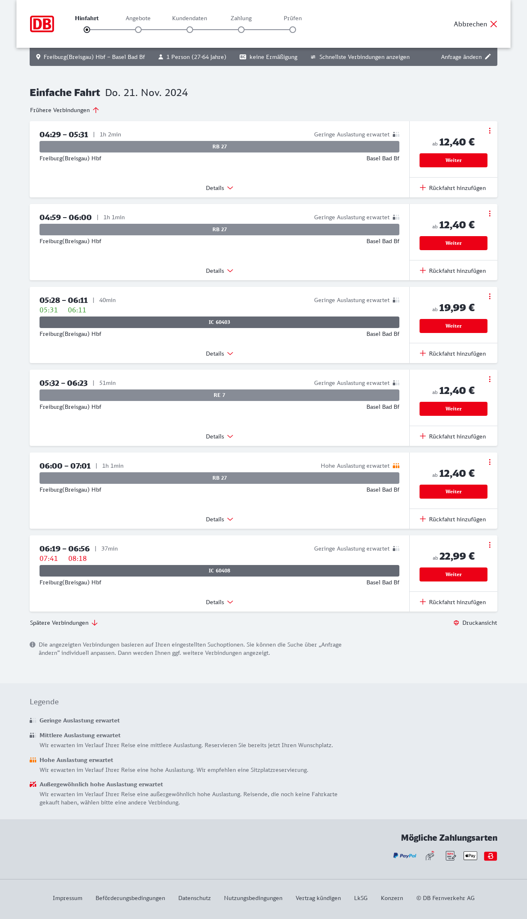Image resolution: width=527 pixels, height=919 pixels.
Task: Click Weiter for the 19,99 € connection
Action: click(453, 326)
